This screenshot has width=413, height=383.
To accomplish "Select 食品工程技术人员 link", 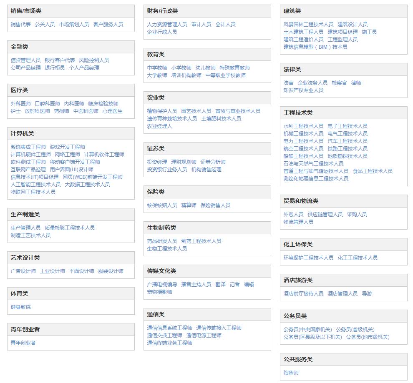I will [373, 172].
